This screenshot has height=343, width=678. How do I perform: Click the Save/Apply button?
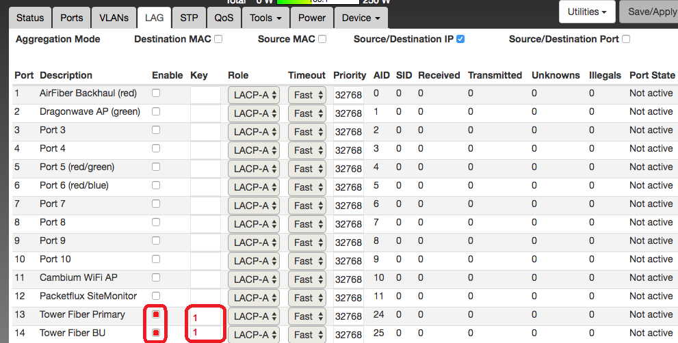click(650, 12)
